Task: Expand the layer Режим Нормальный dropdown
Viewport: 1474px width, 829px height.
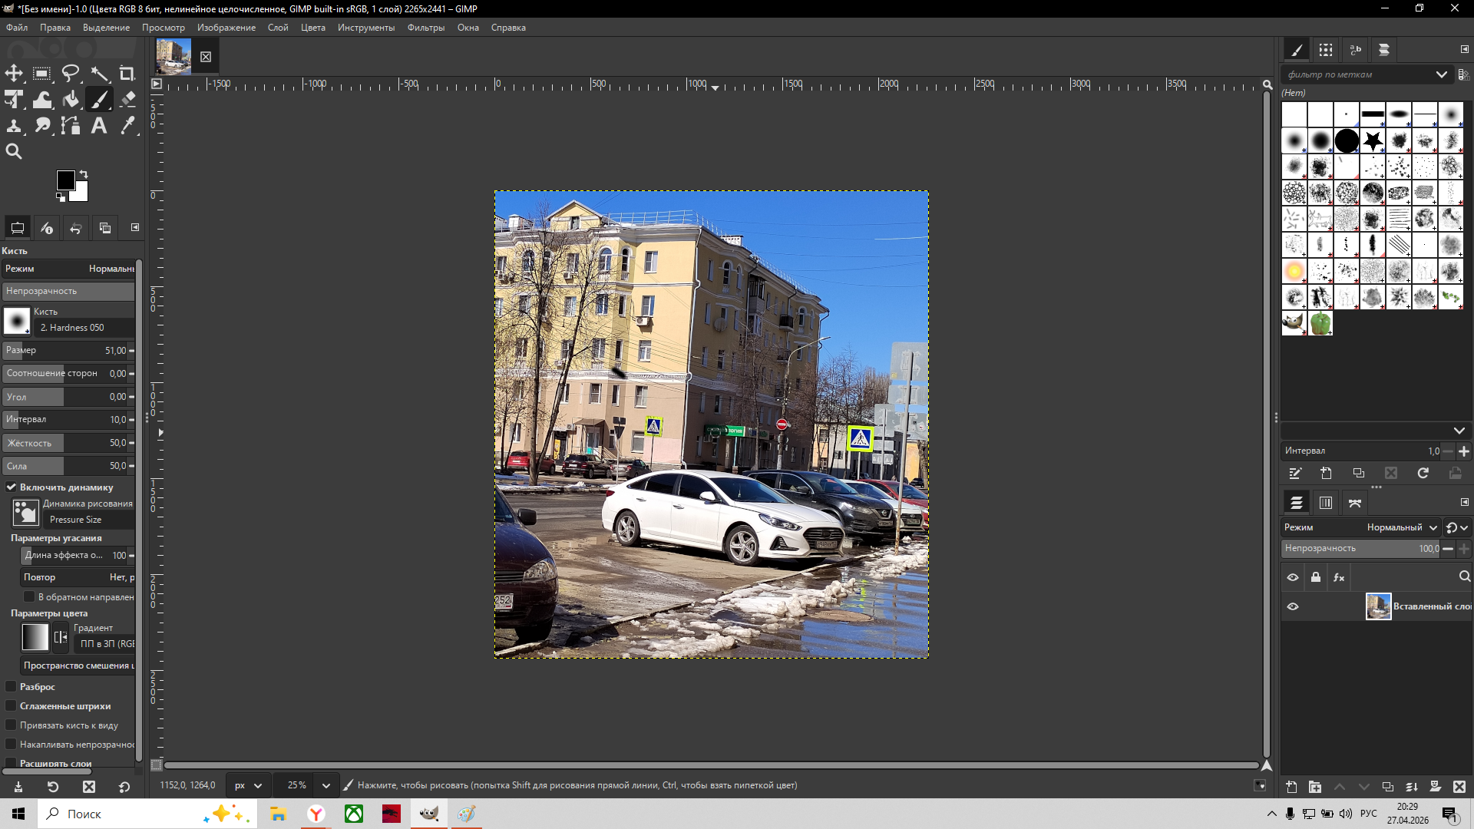Action: [1402, 527]
